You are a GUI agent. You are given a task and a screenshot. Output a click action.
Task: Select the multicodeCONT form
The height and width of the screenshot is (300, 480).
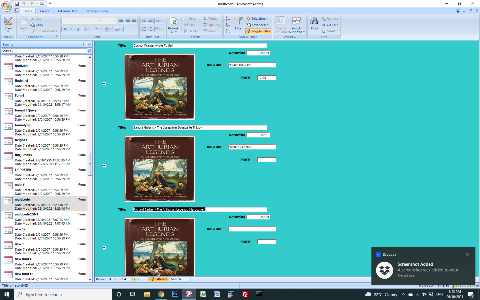44,218
